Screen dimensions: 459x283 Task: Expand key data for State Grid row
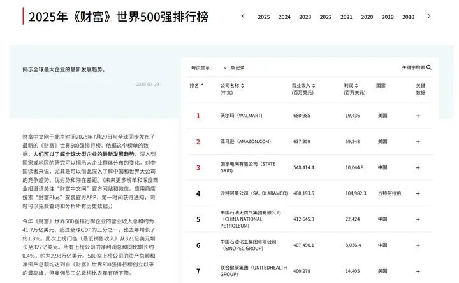pyautogui.click(x=418, y=168)
